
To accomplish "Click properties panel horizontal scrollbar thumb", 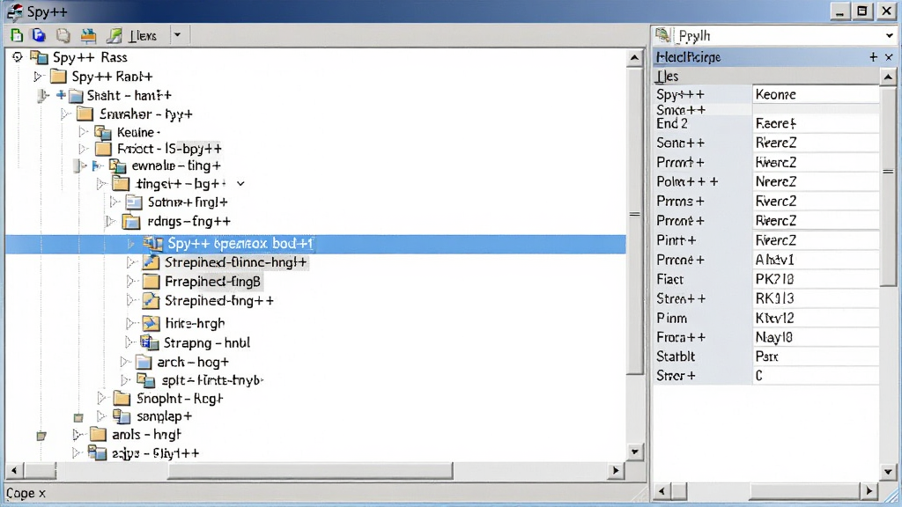I will point(803,491).
